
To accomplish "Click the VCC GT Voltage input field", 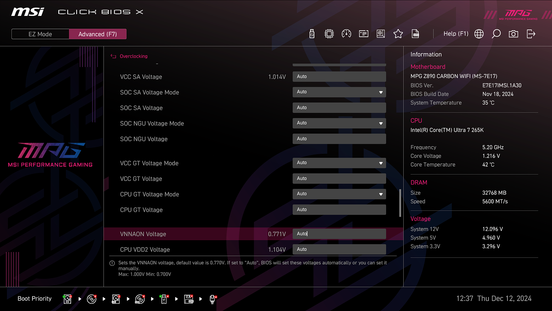I will [339, 179].
